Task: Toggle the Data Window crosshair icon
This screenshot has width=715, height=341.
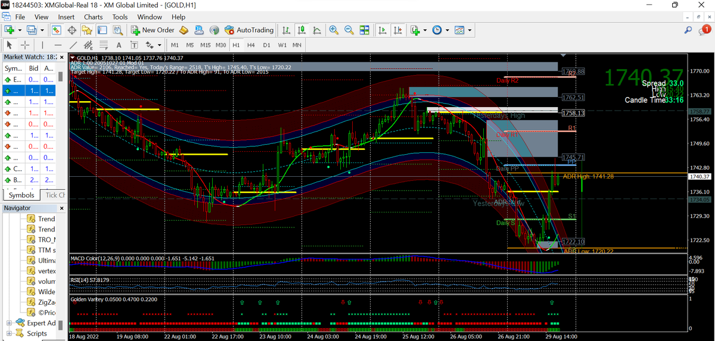Action: (71, 30)
